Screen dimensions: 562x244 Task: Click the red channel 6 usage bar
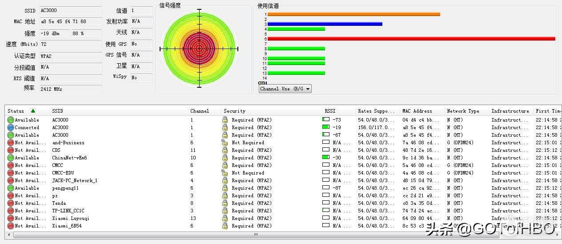pyautogui.click(x=411, y=39)
